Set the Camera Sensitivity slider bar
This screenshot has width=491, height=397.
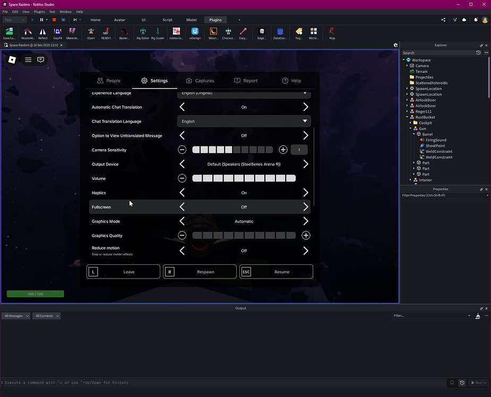(x=232, y=150)
